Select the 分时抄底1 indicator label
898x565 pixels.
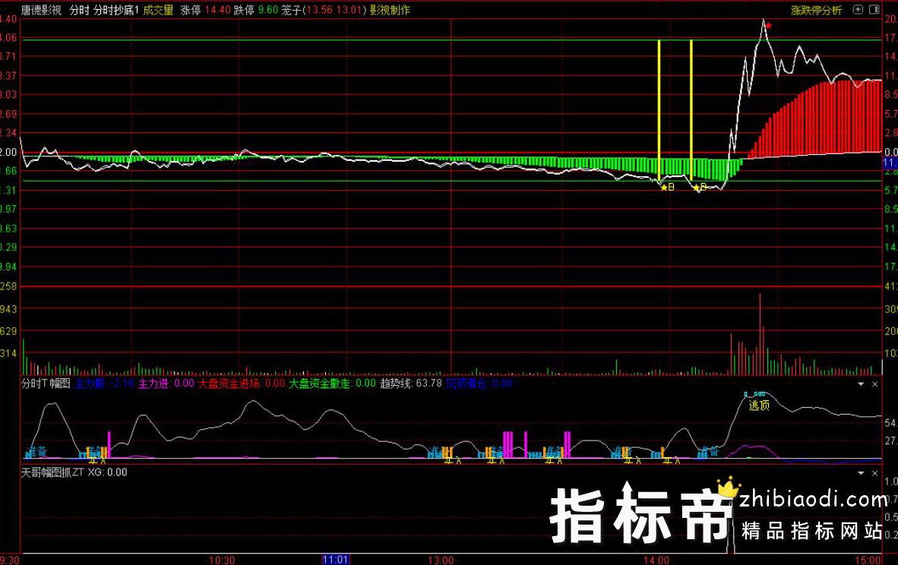pos(116,10)
